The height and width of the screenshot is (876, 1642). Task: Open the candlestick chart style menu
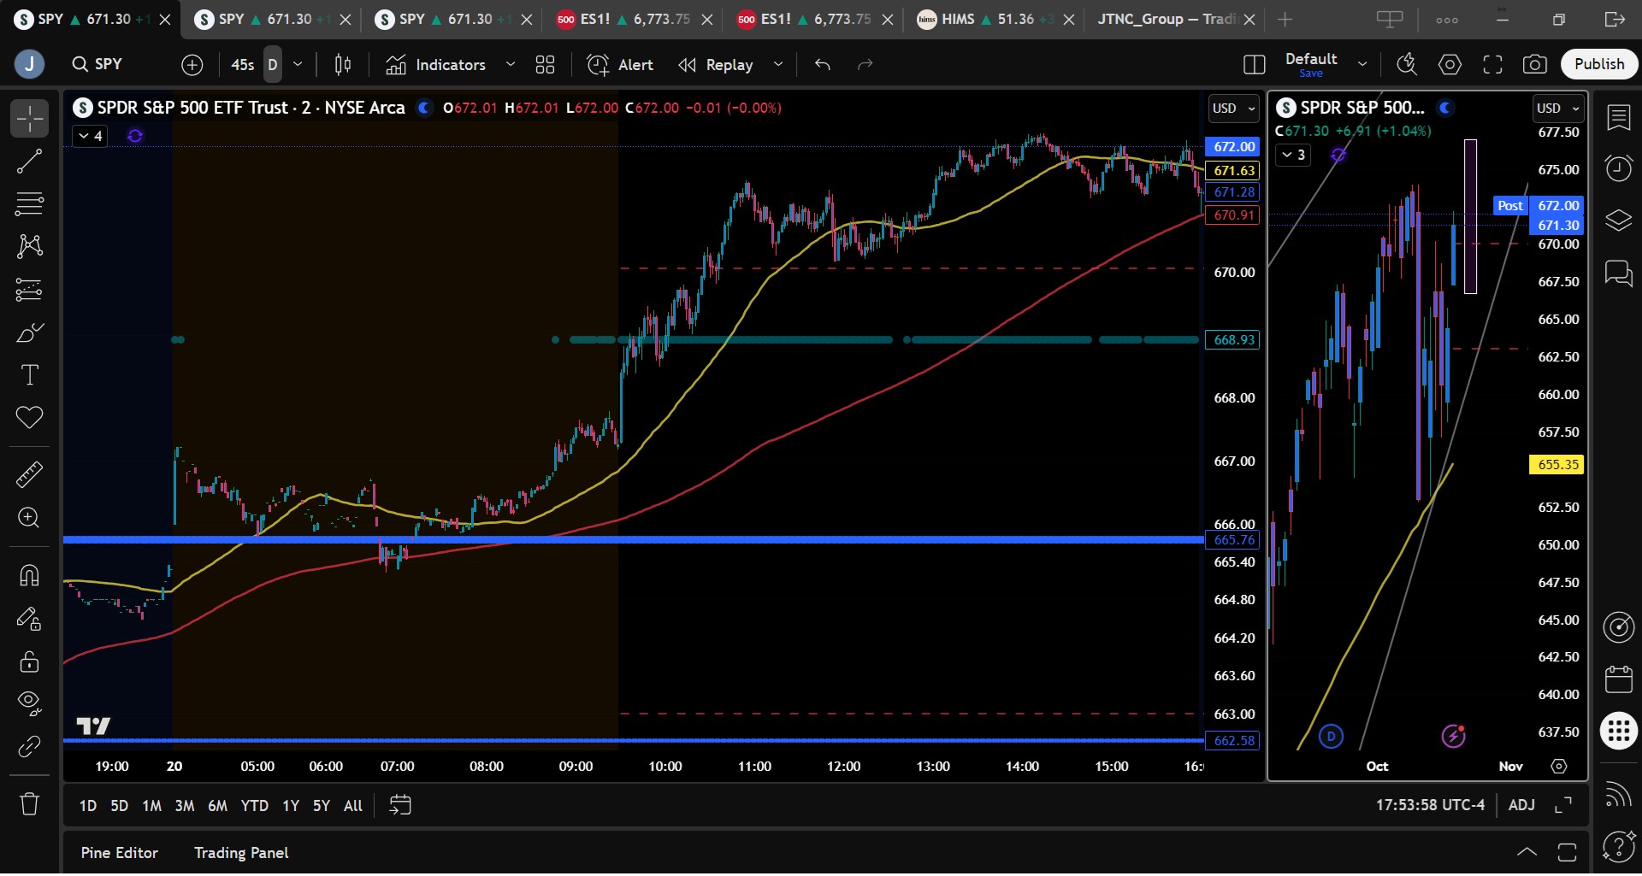(343, 64)
